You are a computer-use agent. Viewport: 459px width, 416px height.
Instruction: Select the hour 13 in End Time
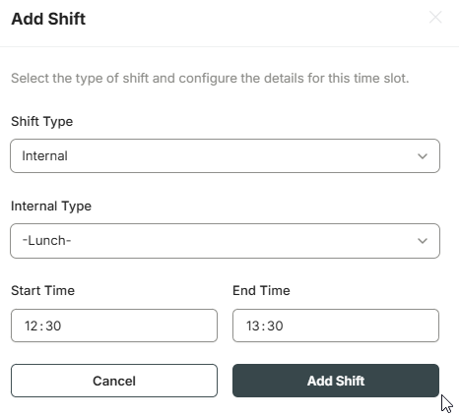[253, 326]
